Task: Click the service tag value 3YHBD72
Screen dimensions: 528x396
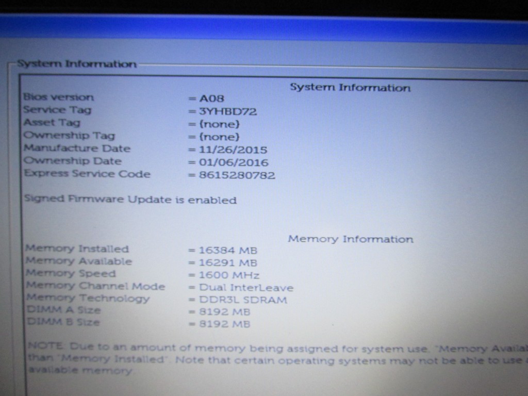Action: point(228,111)
